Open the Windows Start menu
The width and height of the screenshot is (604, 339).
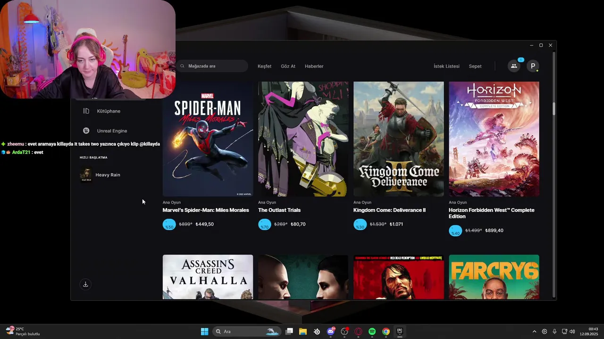pos(204,331)
